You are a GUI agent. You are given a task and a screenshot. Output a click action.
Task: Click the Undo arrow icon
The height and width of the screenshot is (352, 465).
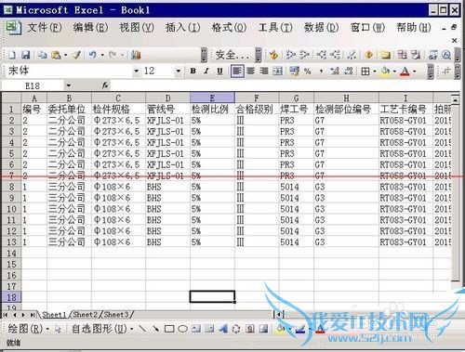pyautogui.click(x=93, y=55)
